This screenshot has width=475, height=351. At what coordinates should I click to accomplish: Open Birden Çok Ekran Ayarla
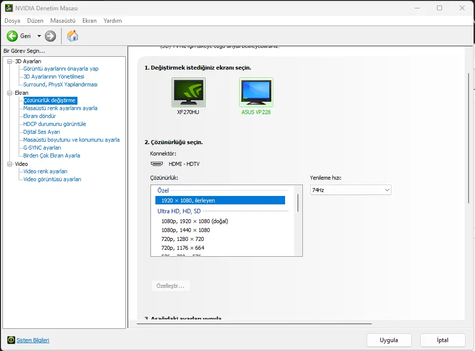coord(52,156)
